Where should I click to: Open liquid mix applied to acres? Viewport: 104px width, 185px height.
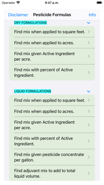pos(52,111)
